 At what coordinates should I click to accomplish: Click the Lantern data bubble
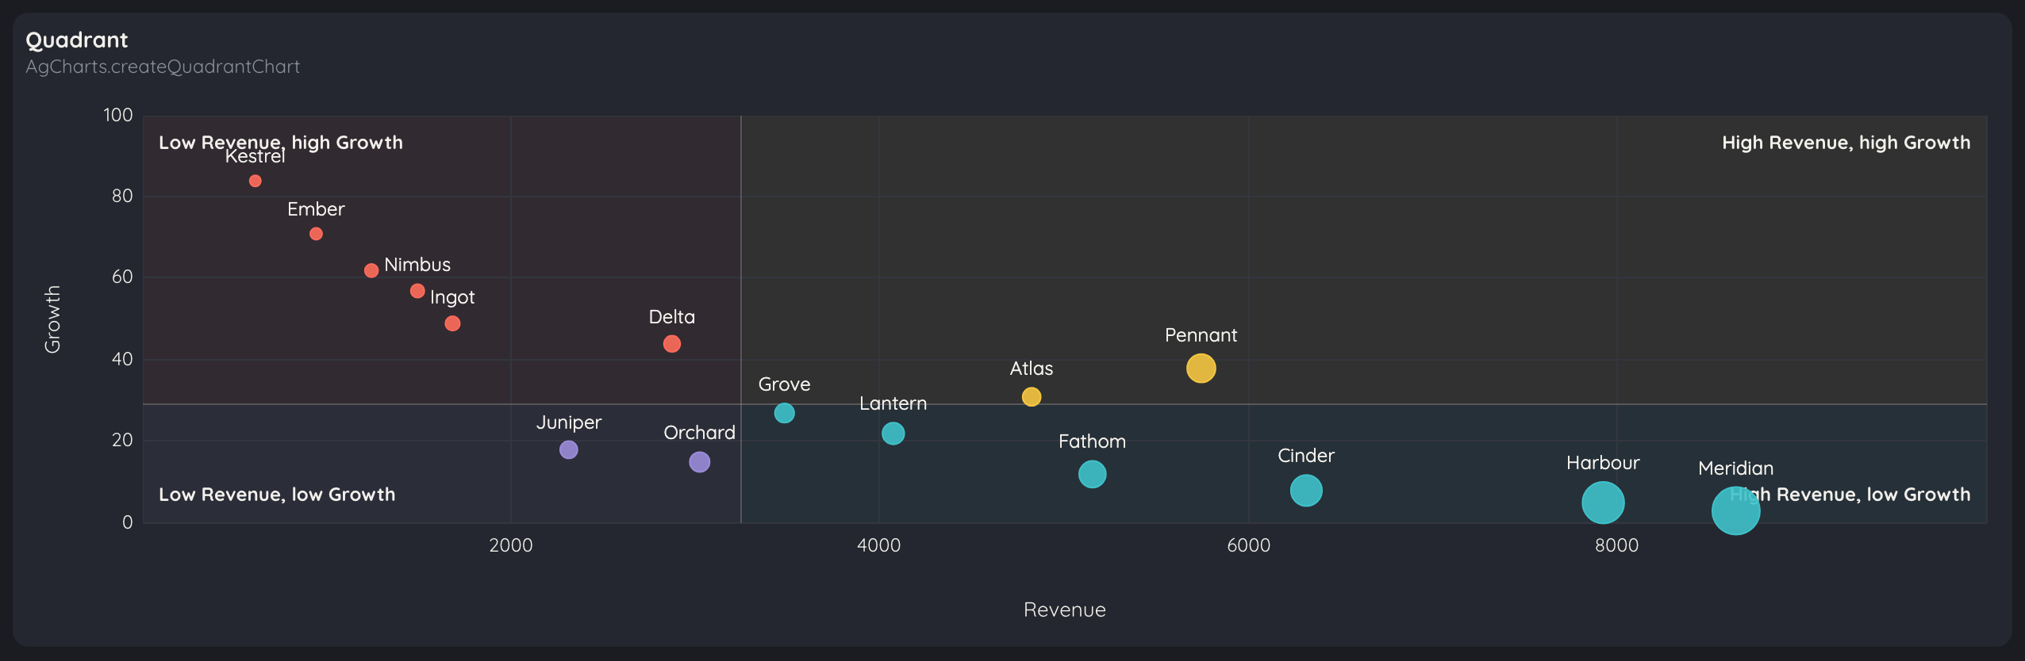point(893,434)
